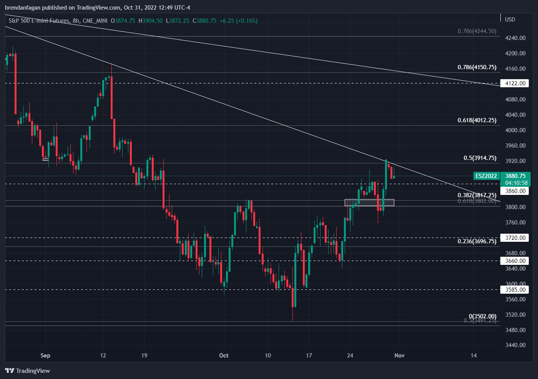Select the 3860.00 price level label

515,191
